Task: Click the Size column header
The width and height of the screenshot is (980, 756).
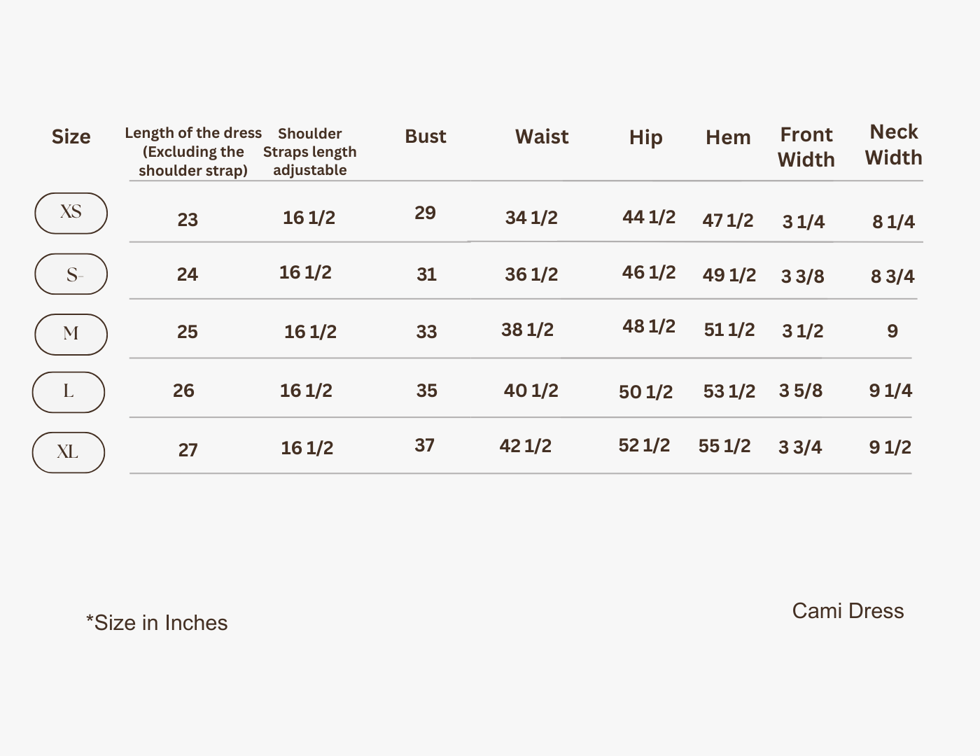Action: click(71, 136)
